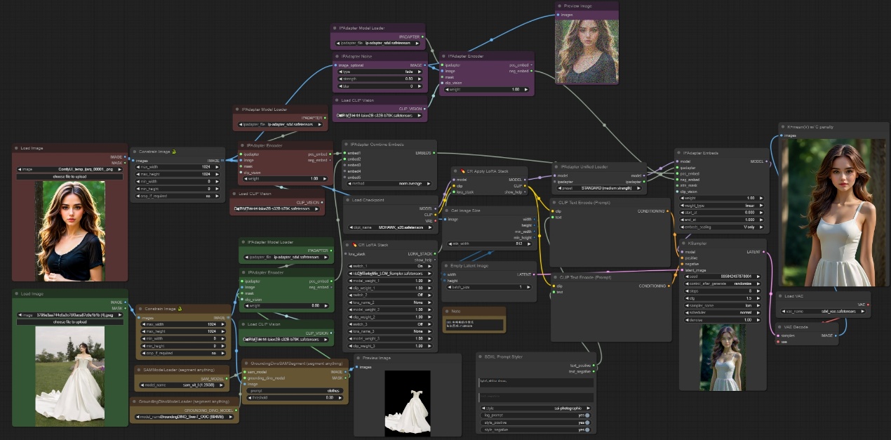Toggle log_prompt switch in SDXL Prompt Styler
Viewport: 891px width, 440px height.
point(587,415)
